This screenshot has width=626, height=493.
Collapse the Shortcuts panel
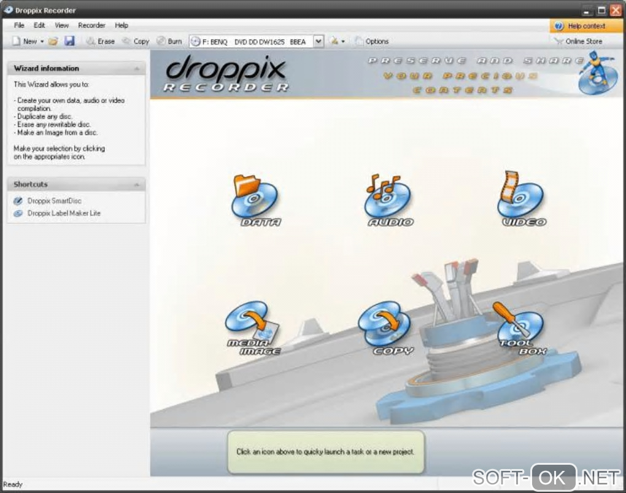tap(136, 185)
